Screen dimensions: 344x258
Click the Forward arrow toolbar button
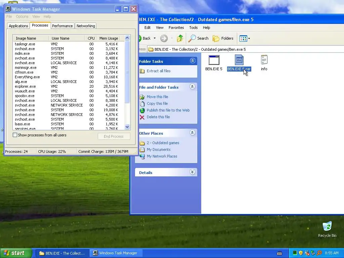[164, 38]
